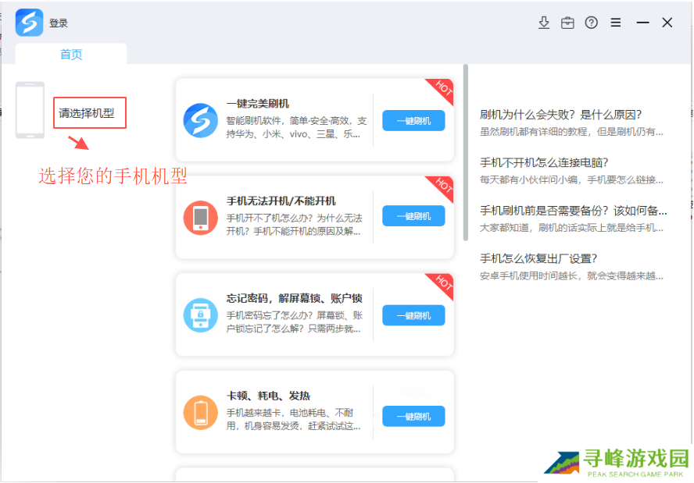The height and width of the screenshot is (483, 694).
Task: Select the blue 一键完美刷机 card icon
Action: click(x=199, y=120)
